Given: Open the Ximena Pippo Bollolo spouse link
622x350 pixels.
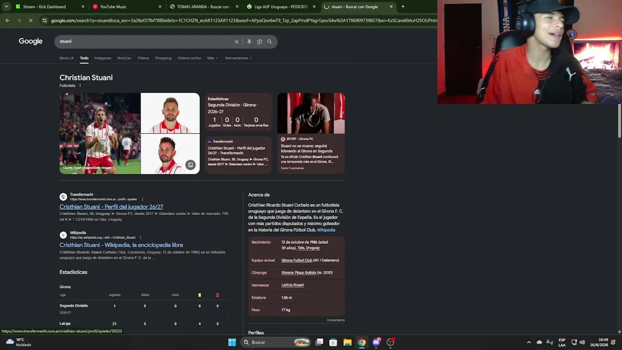Looking at the screenshot, I should [299, 273].
